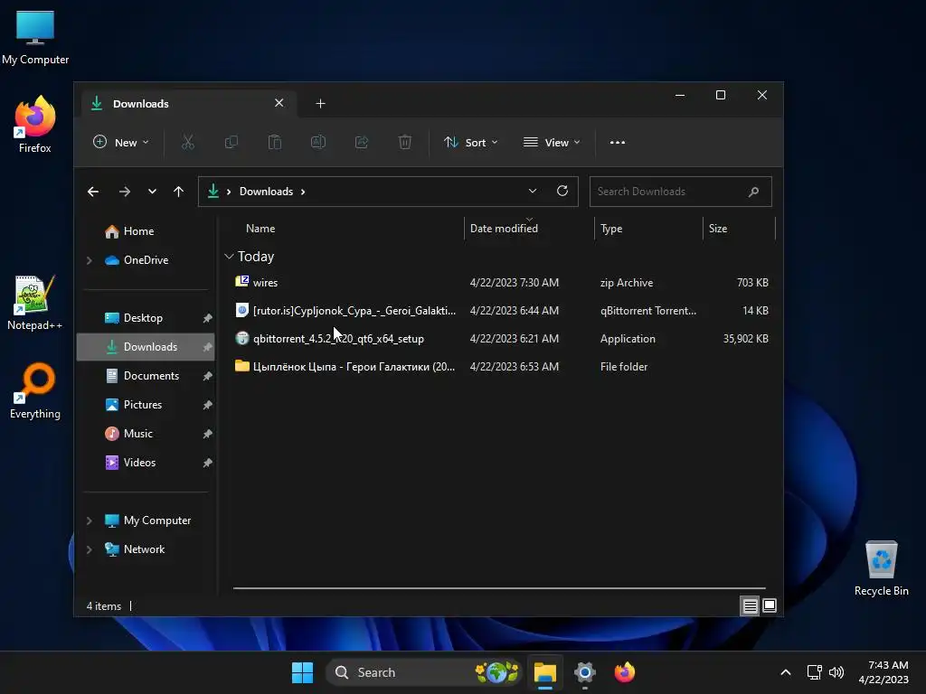Click pin icon next to Pictures

[207, 405]
